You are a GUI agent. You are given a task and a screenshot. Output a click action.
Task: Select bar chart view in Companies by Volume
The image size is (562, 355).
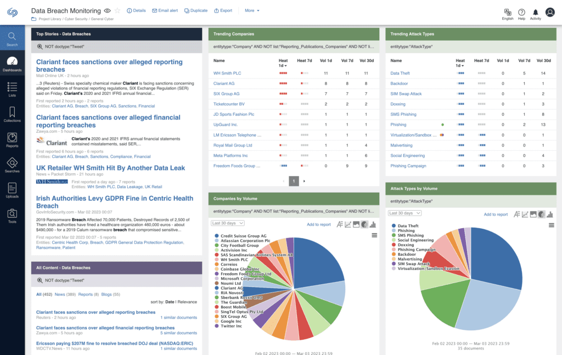(373, 224)
